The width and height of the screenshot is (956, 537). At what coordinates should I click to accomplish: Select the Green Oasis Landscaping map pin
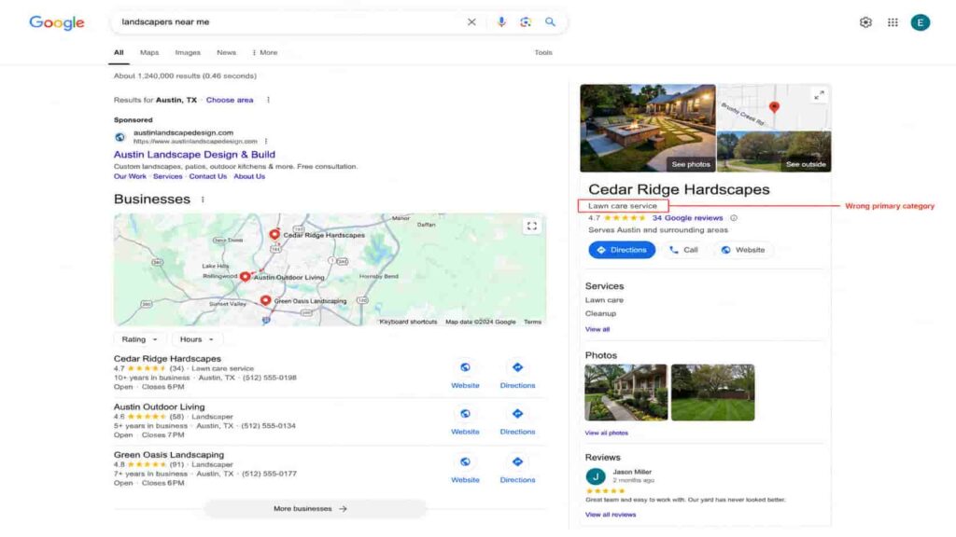click(x=265, y=300)
